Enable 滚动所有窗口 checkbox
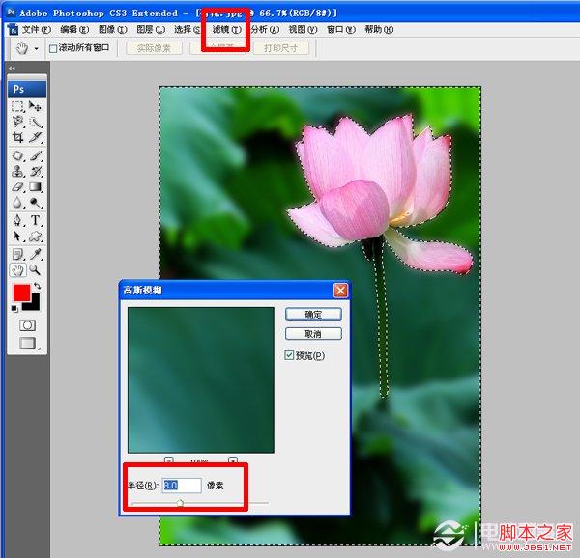The height and width of the screenshot is (558, 580). [x=53, y=48]
